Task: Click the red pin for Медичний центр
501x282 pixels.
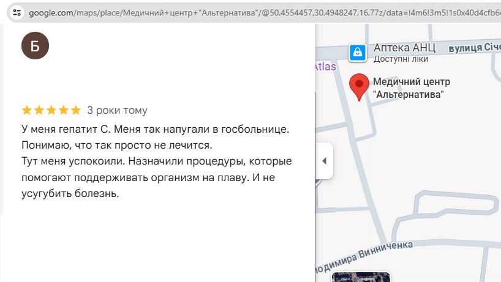Action: pyautogui.click(x=358, y=86)
